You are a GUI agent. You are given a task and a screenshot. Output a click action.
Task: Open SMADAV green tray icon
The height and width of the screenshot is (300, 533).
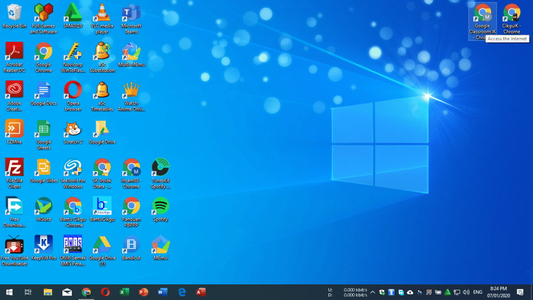tap(447, 292)
